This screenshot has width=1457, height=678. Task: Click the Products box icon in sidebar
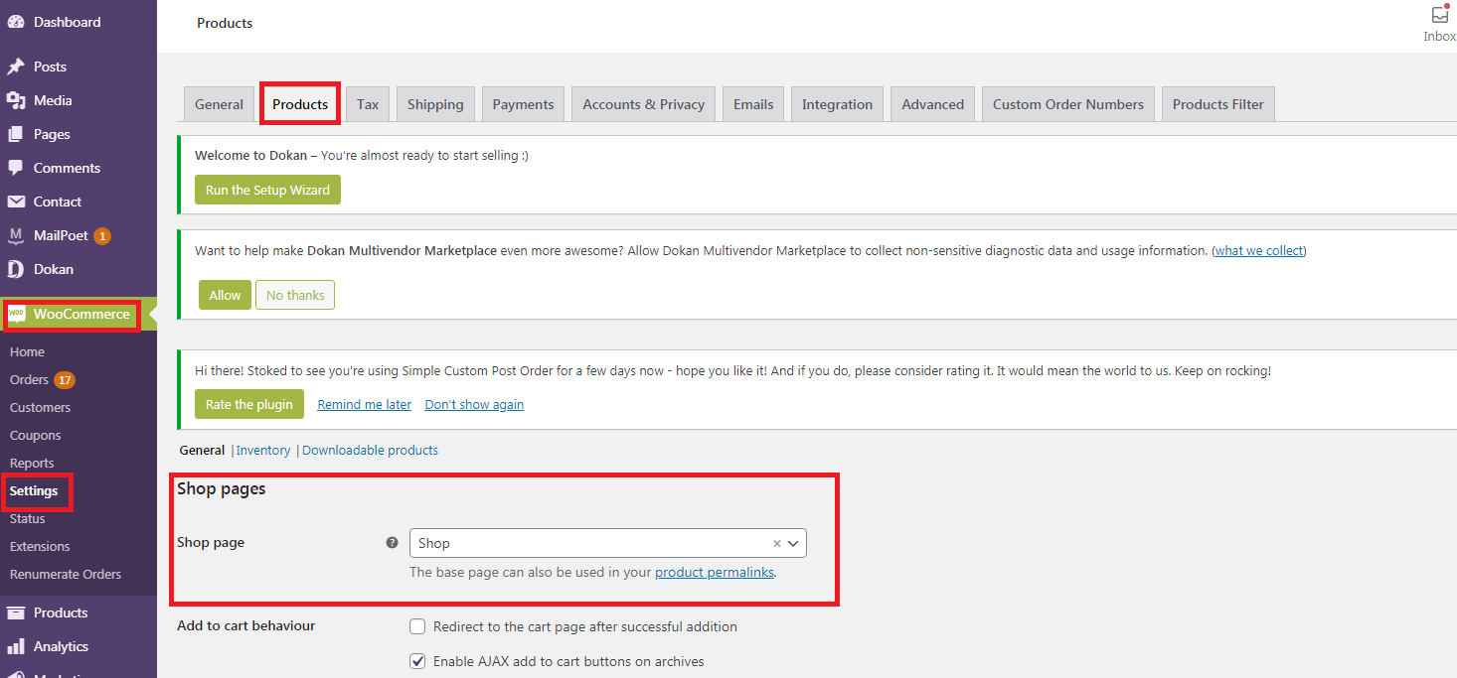[16, 612]
